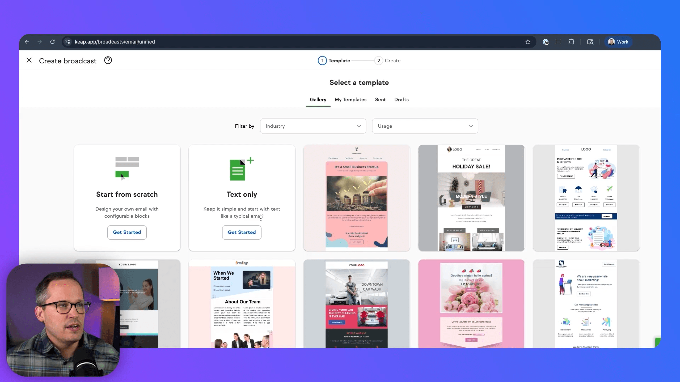Open site settings icon in the address bar
The height and width of the screenshot is (382, 680).
[67, 42]
